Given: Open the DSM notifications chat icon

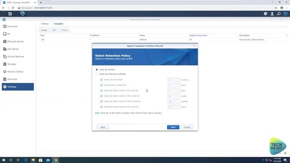Looking at the screenshot, I should point(266,14).
